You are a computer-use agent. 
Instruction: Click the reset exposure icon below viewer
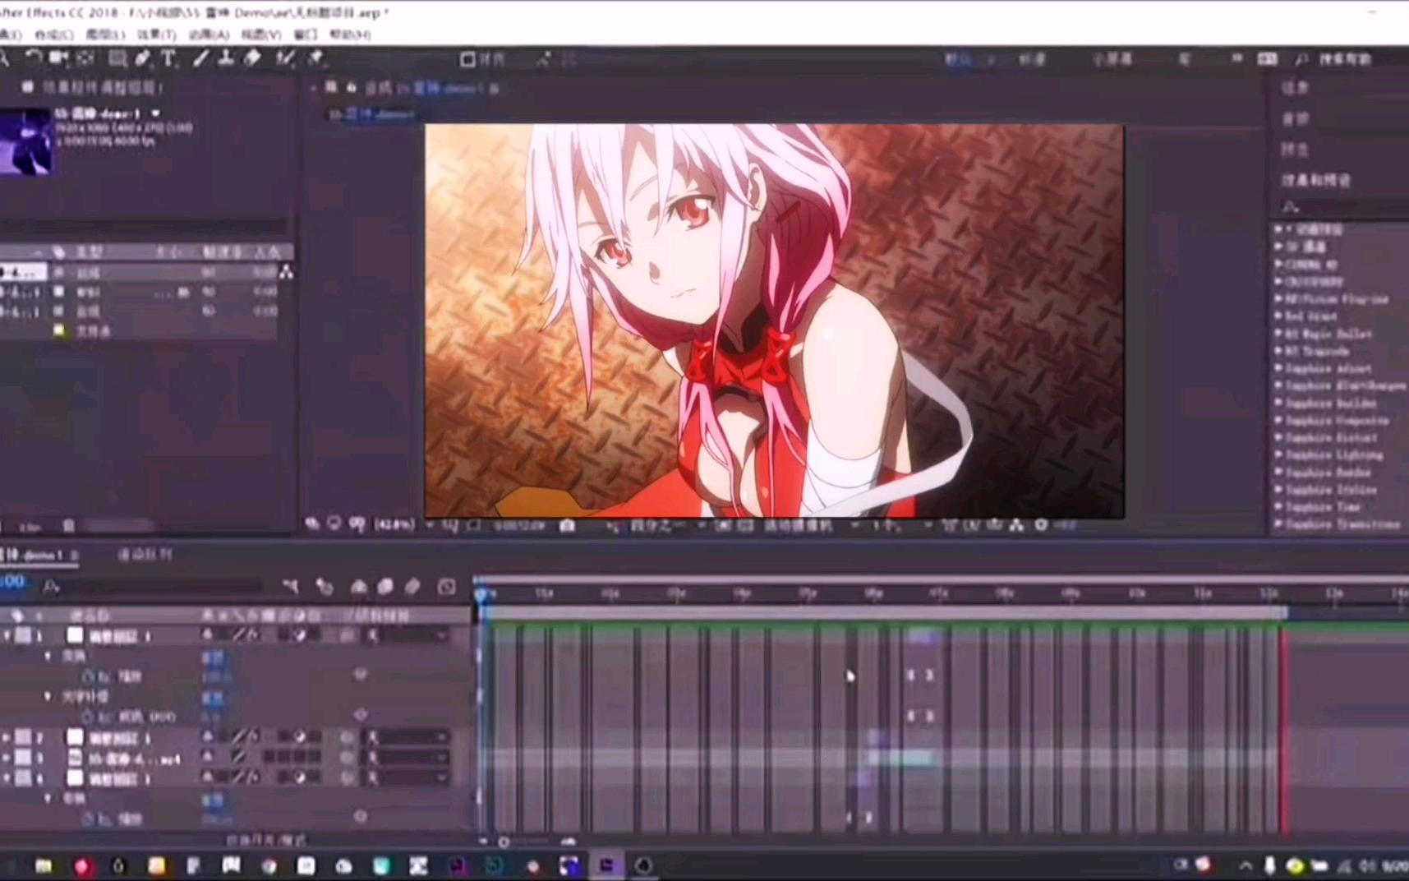click(x=1041, y=525)
